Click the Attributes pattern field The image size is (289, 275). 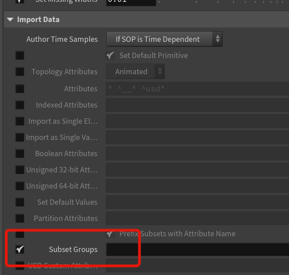tap(197, 89)
